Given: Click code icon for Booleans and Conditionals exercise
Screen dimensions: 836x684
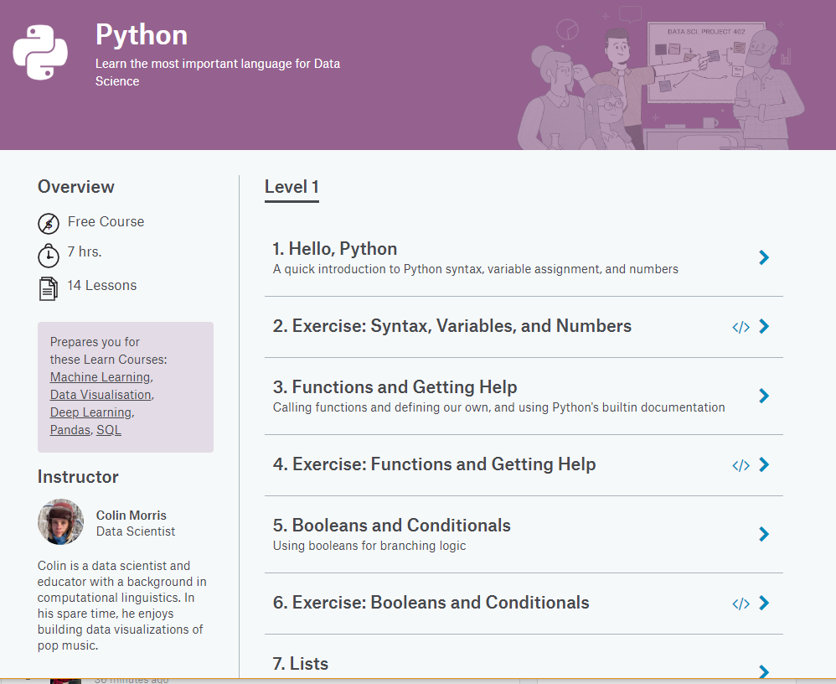Looking at the screenshot, I should (x=741, y=604).
